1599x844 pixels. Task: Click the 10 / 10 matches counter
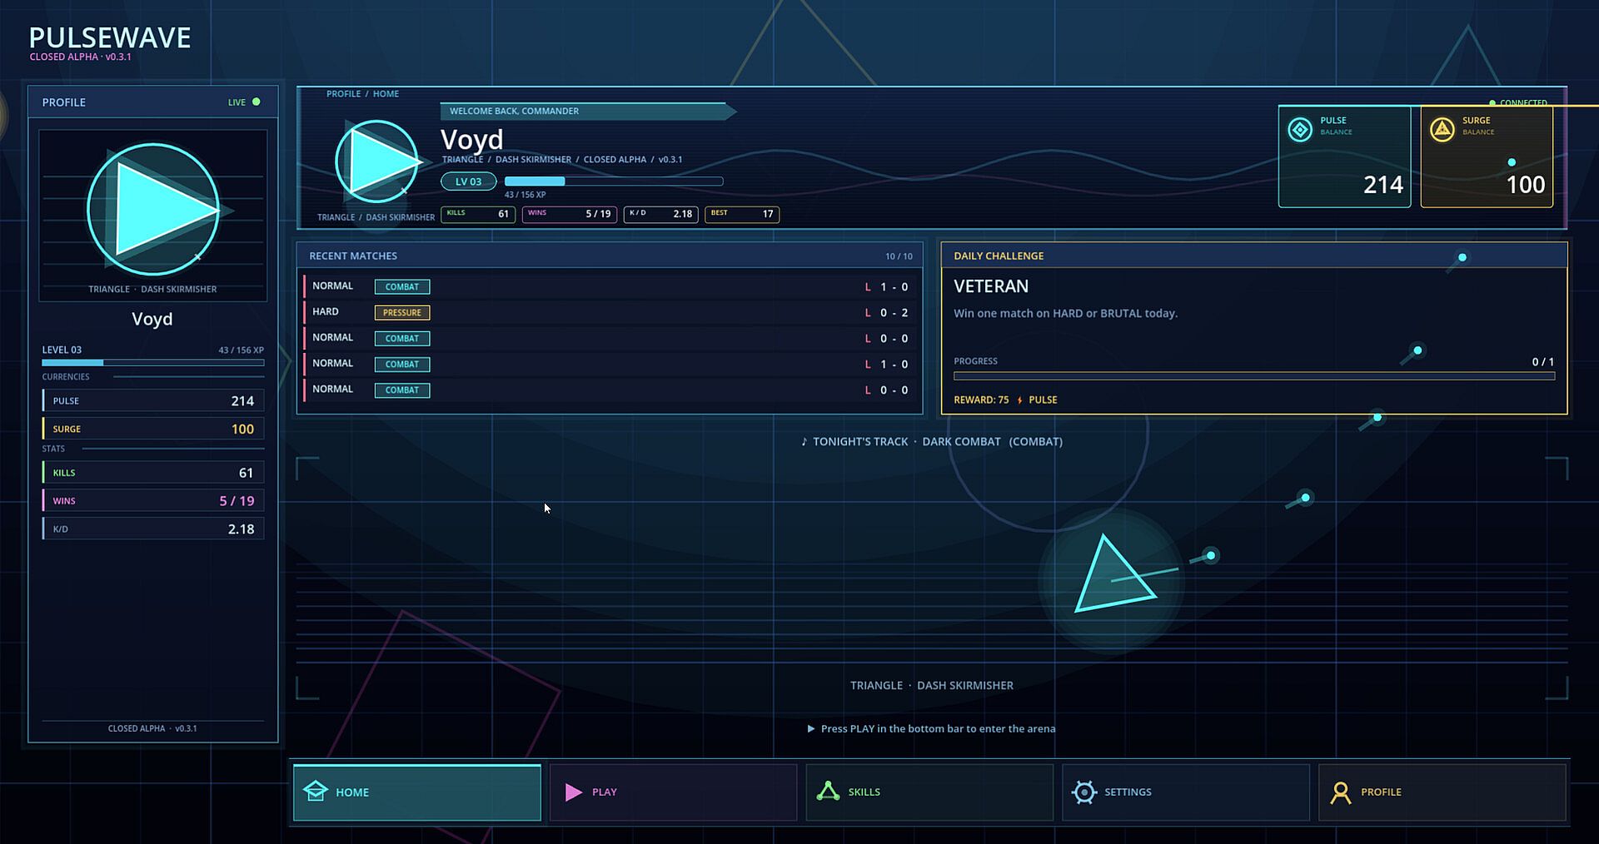point(899,256)
